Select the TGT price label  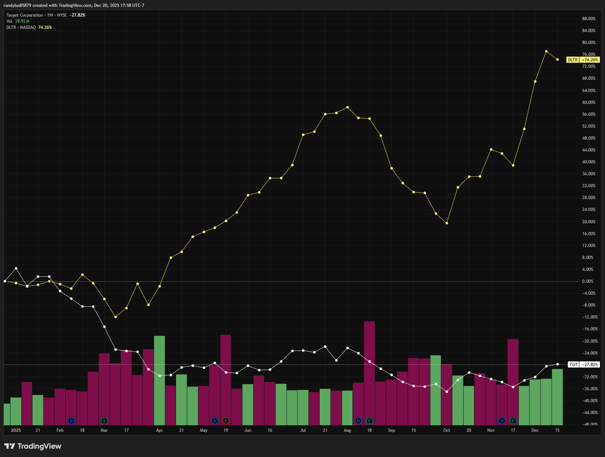(x=584, y=364)
